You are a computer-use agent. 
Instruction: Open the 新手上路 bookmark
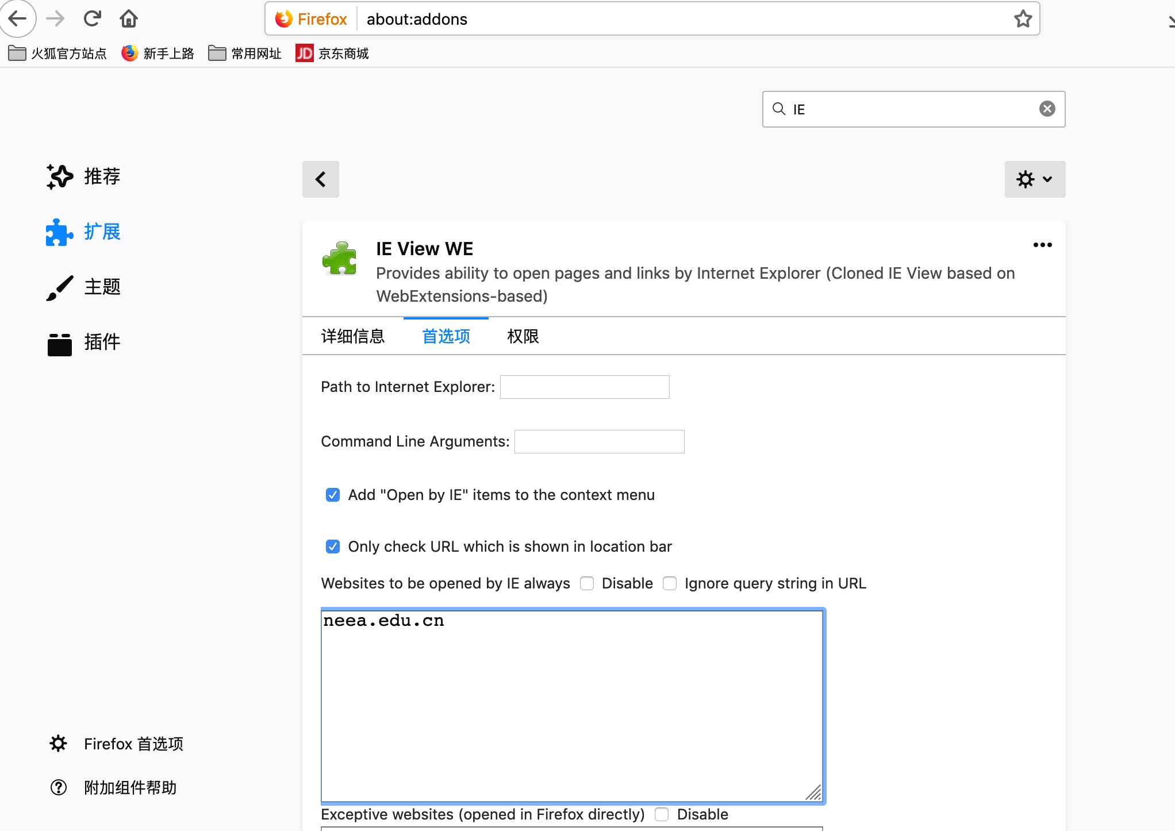[158, 53]
